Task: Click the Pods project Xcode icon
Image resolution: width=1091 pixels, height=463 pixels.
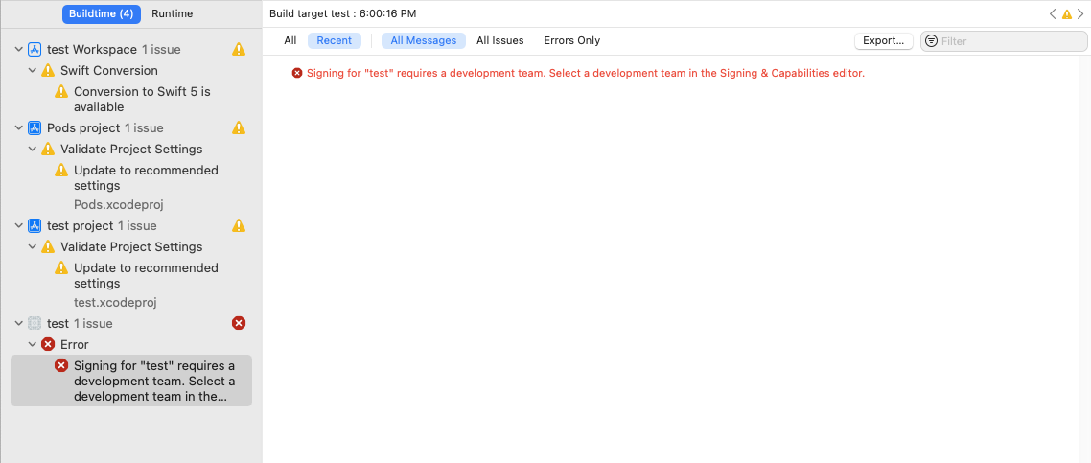Action: (x=35, y=127)
